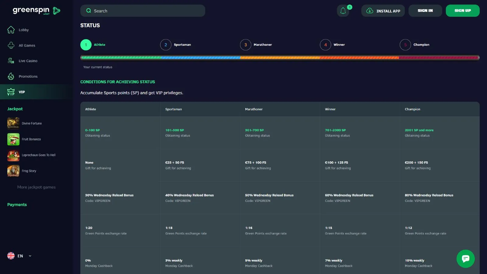This screenshot has height=274, width=487.
Task: Click the status progress bar
Action: coord(280,58)
